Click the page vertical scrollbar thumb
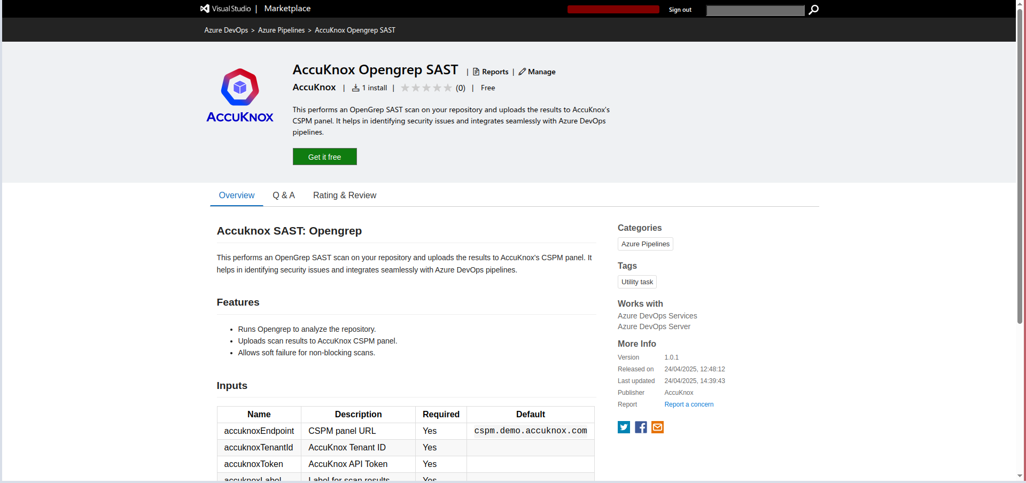This screenshot has width=1026, height=483. (x=1020, y=166)
